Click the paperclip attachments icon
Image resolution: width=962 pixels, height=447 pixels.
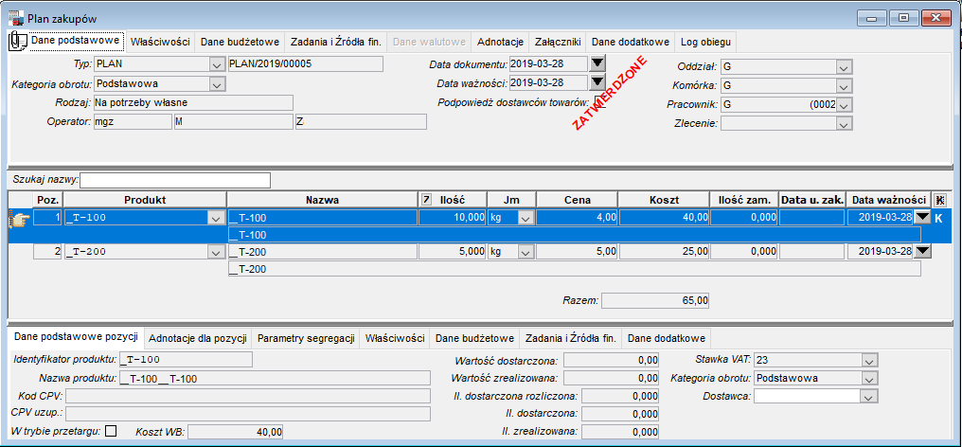click(18, 42)
